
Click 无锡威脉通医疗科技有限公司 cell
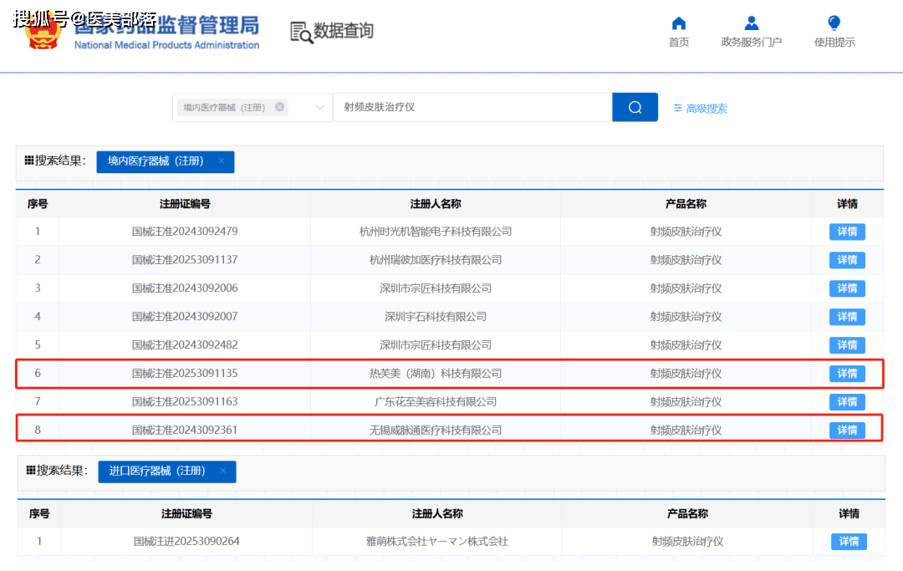click(436, 430)
